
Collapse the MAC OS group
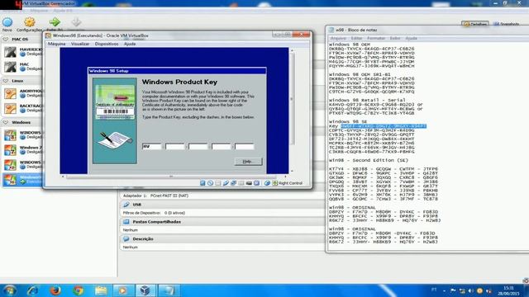6,40
